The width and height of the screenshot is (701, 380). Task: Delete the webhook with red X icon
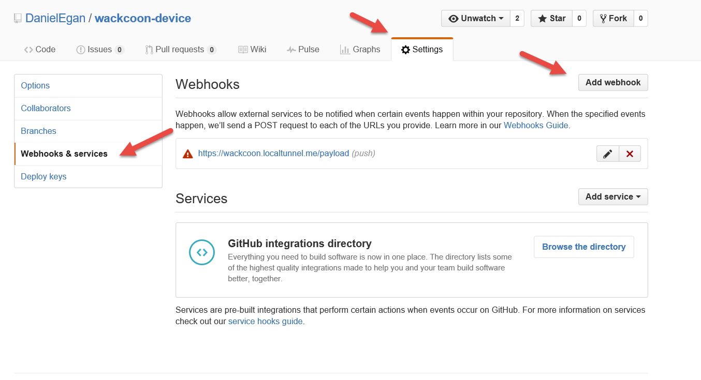tap(630, 154)
